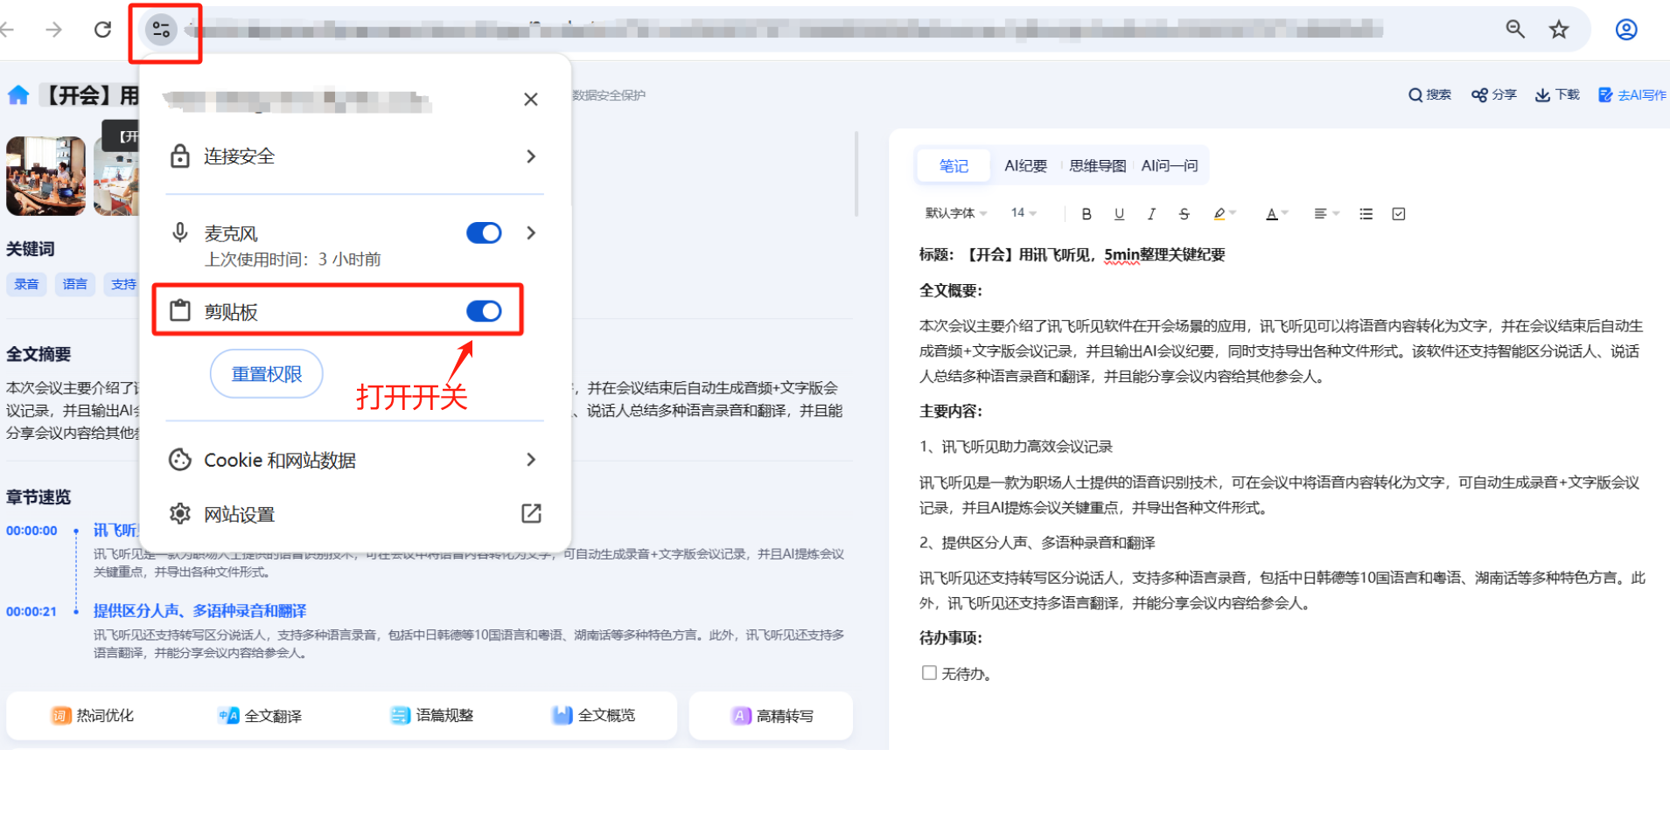This screenshot has width=1670, height=840.
Task: Click the 分享 share button
Action: [1493, 94]
